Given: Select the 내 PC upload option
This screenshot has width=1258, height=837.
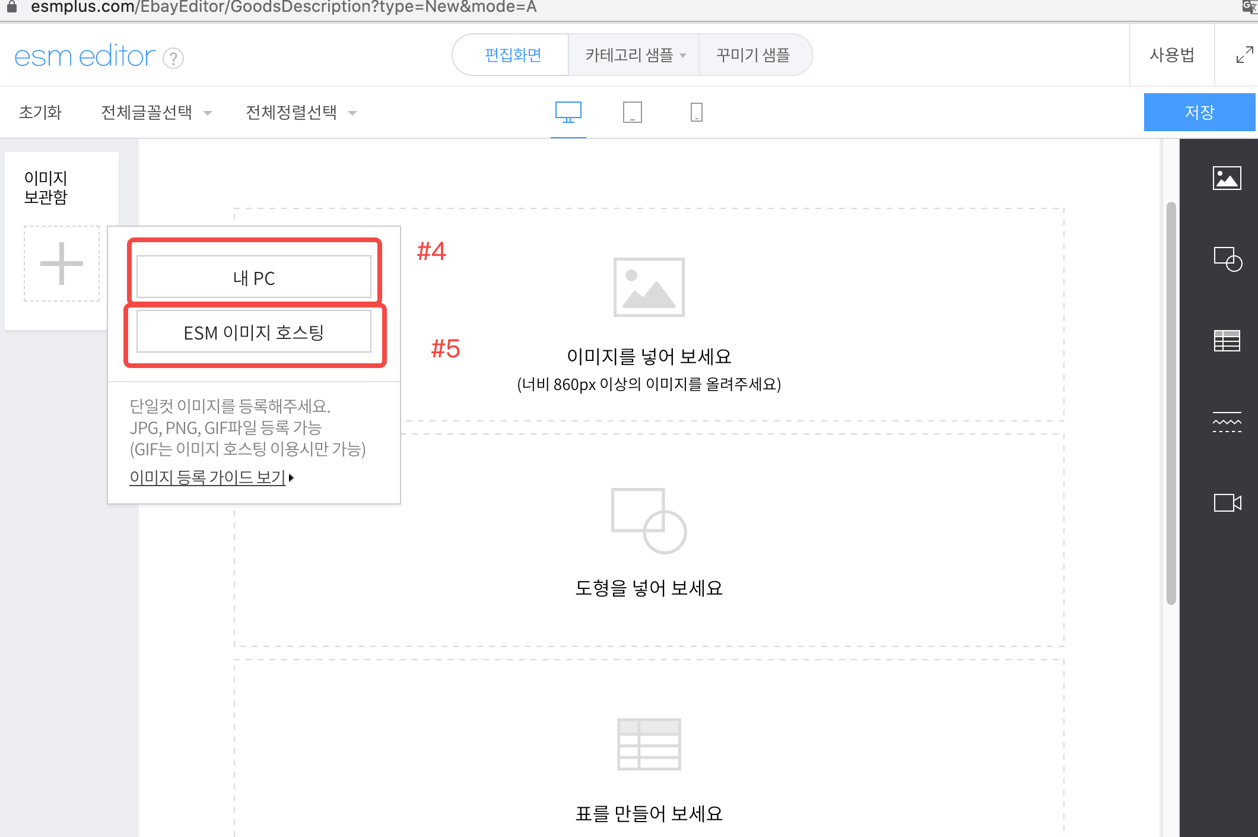Looking at the screenshot, I should click(253, 277).
